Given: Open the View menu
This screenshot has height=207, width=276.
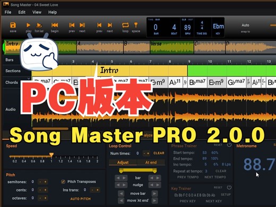Looking at the screenshot, I should point(37,12).
